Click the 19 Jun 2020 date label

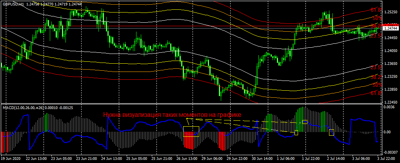tap(11, 158)
